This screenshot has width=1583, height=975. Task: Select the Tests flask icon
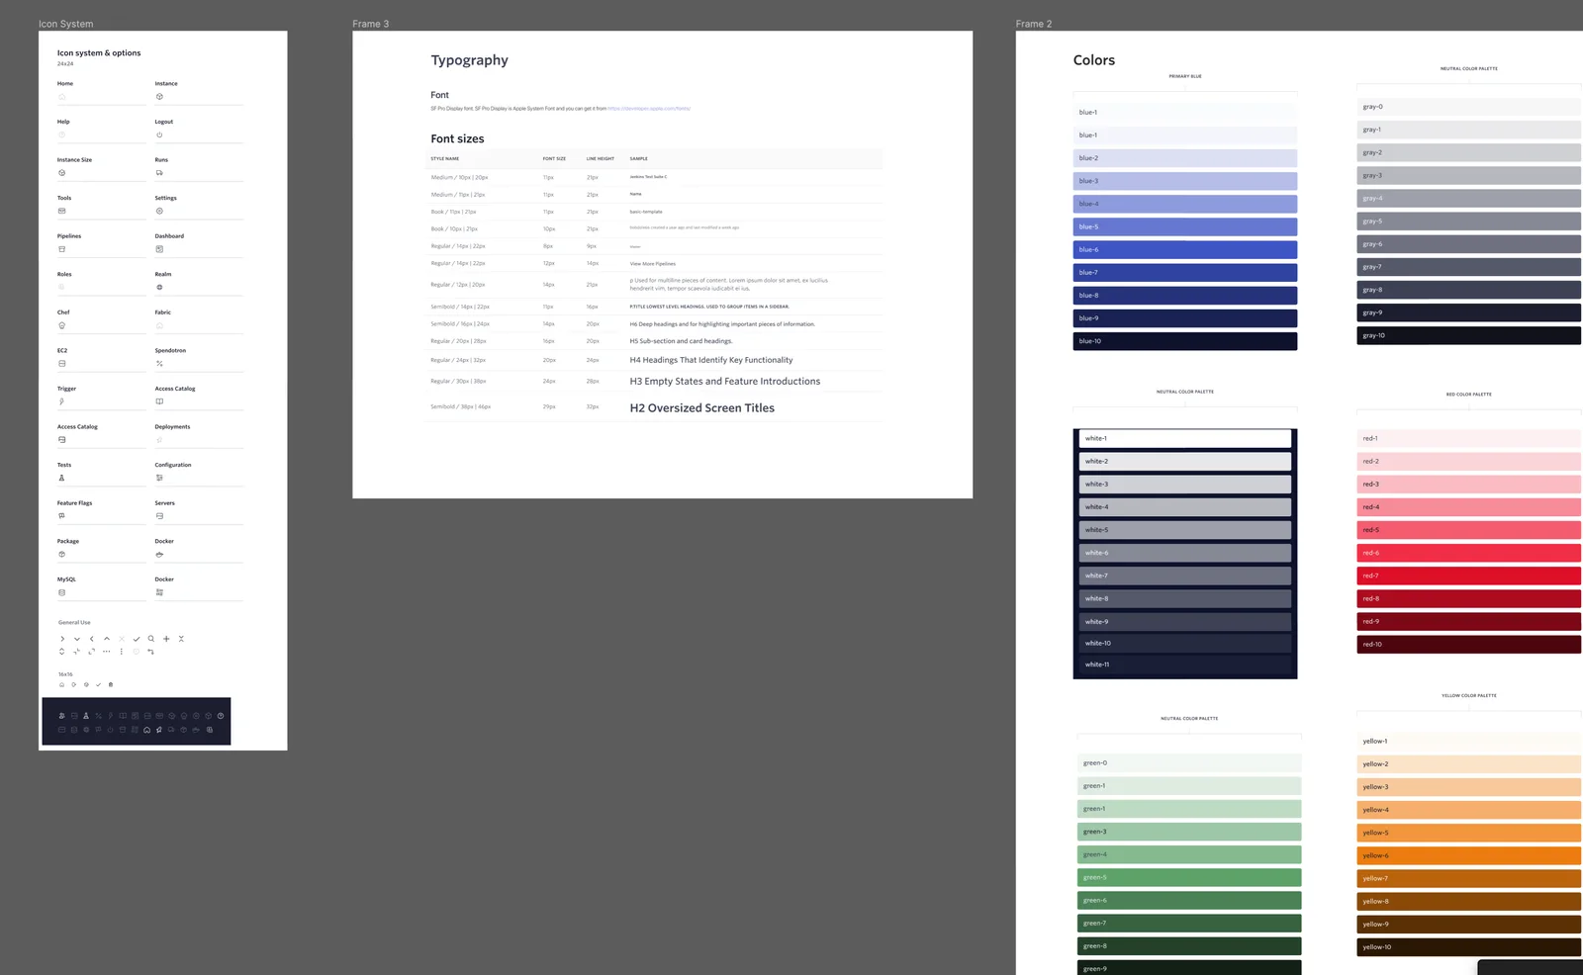pyautogui.click(x=61, y=478)
